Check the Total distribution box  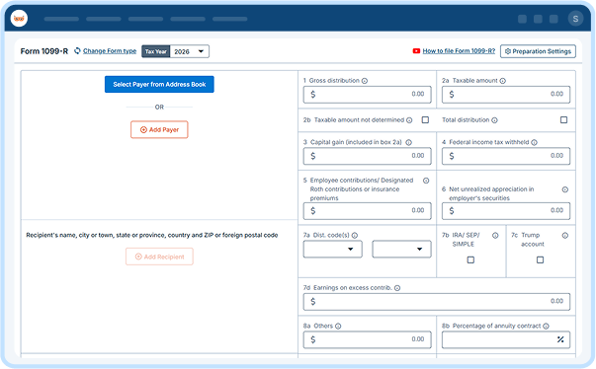tap(563, 119)
